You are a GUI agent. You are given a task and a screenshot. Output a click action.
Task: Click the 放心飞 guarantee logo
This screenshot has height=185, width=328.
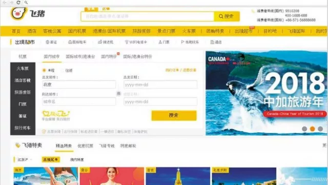point(56,114)
